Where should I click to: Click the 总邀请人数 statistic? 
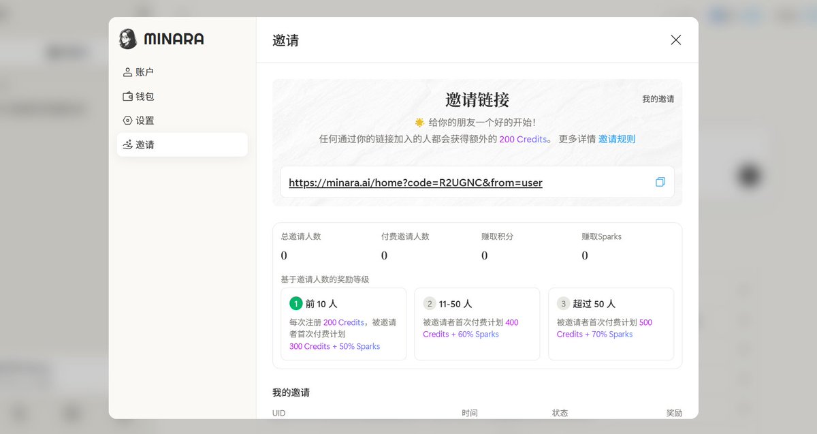(301, 247)
